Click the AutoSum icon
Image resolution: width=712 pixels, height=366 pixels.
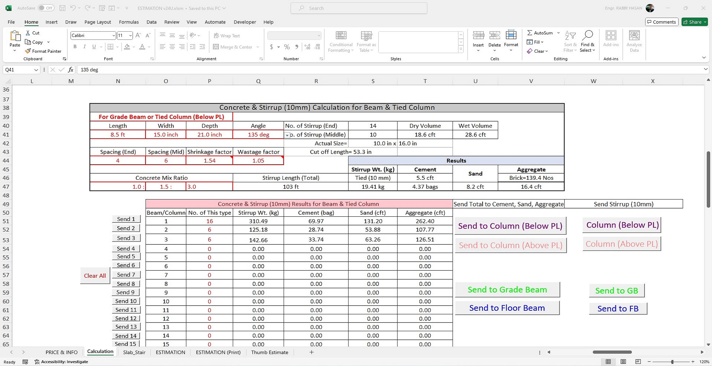(x=530, y=33)
